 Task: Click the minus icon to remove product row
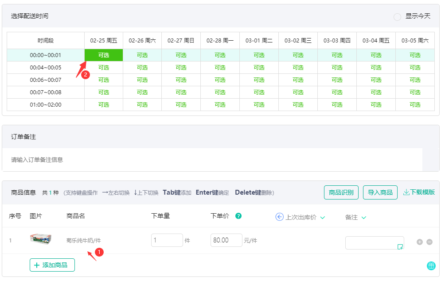click(x=429, y=242)
